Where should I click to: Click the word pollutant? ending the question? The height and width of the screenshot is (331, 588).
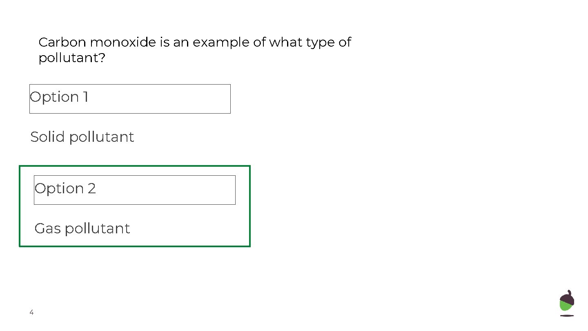[x=72, y=58]
